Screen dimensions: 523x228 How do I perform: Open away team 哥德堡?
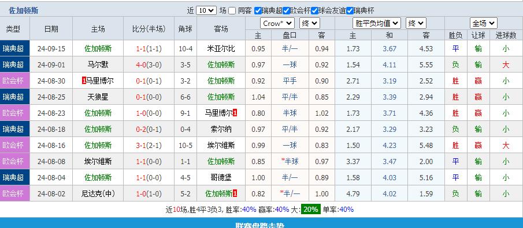coord(221,177)
